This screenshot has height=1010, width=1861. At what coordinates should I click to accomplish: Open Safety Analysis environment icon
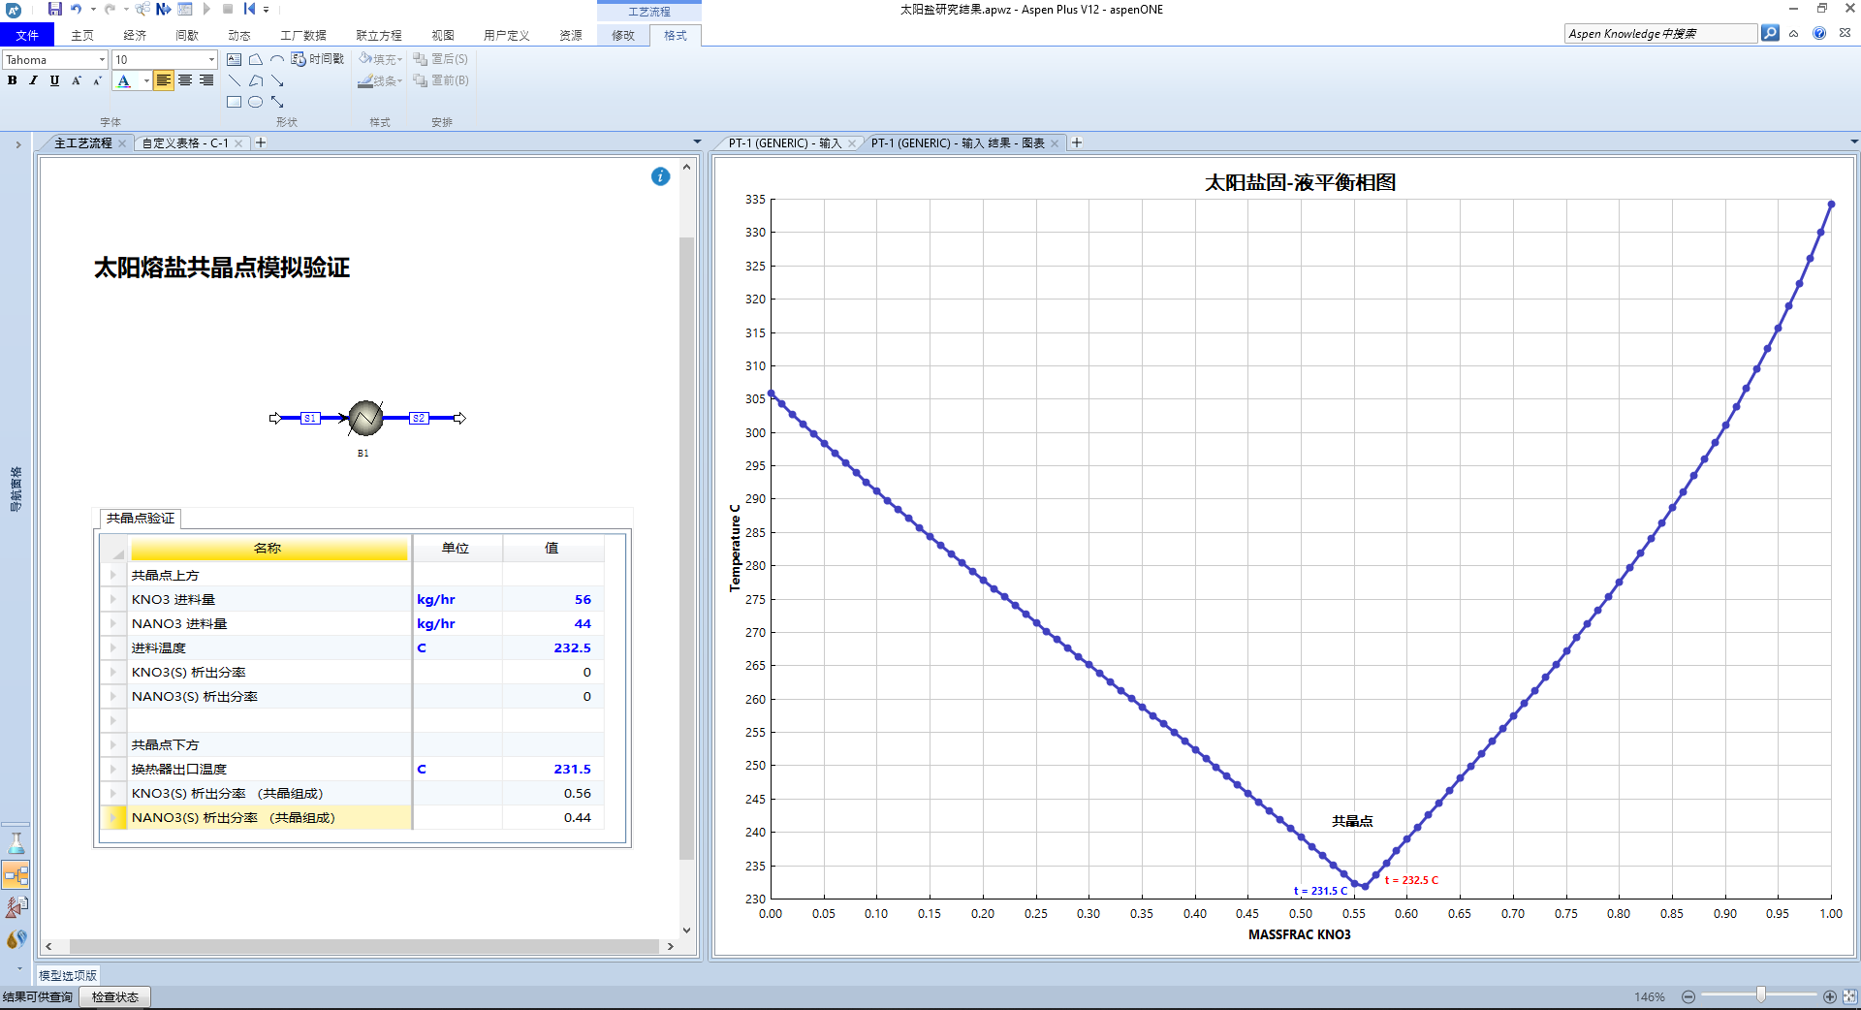point(16,907)
